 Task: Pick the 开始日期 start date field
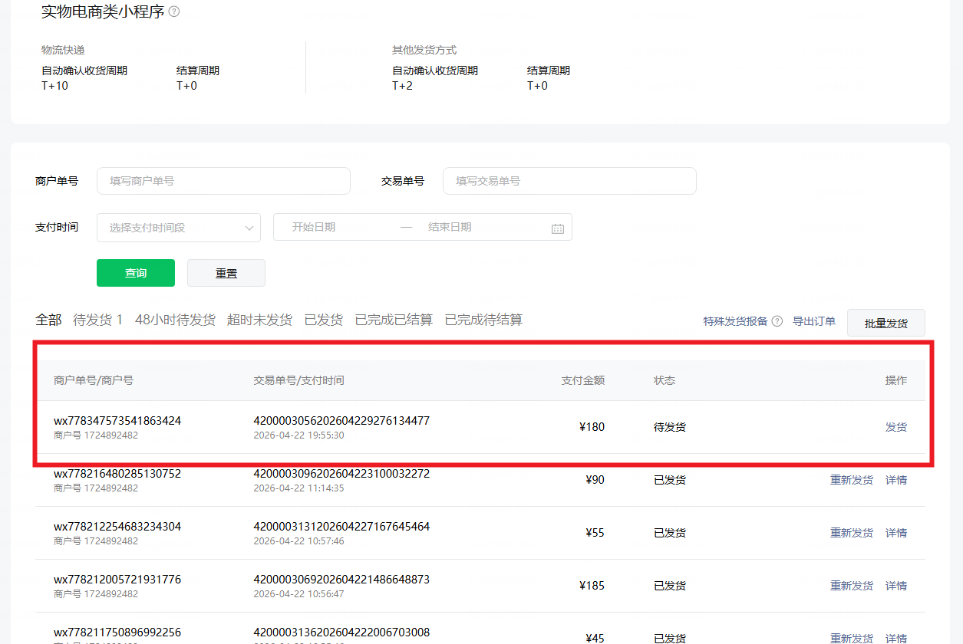tap(334, 228)
